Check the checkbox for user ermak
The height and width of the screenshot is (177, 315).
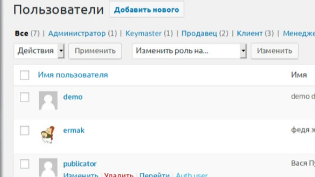tap(24, 131)
